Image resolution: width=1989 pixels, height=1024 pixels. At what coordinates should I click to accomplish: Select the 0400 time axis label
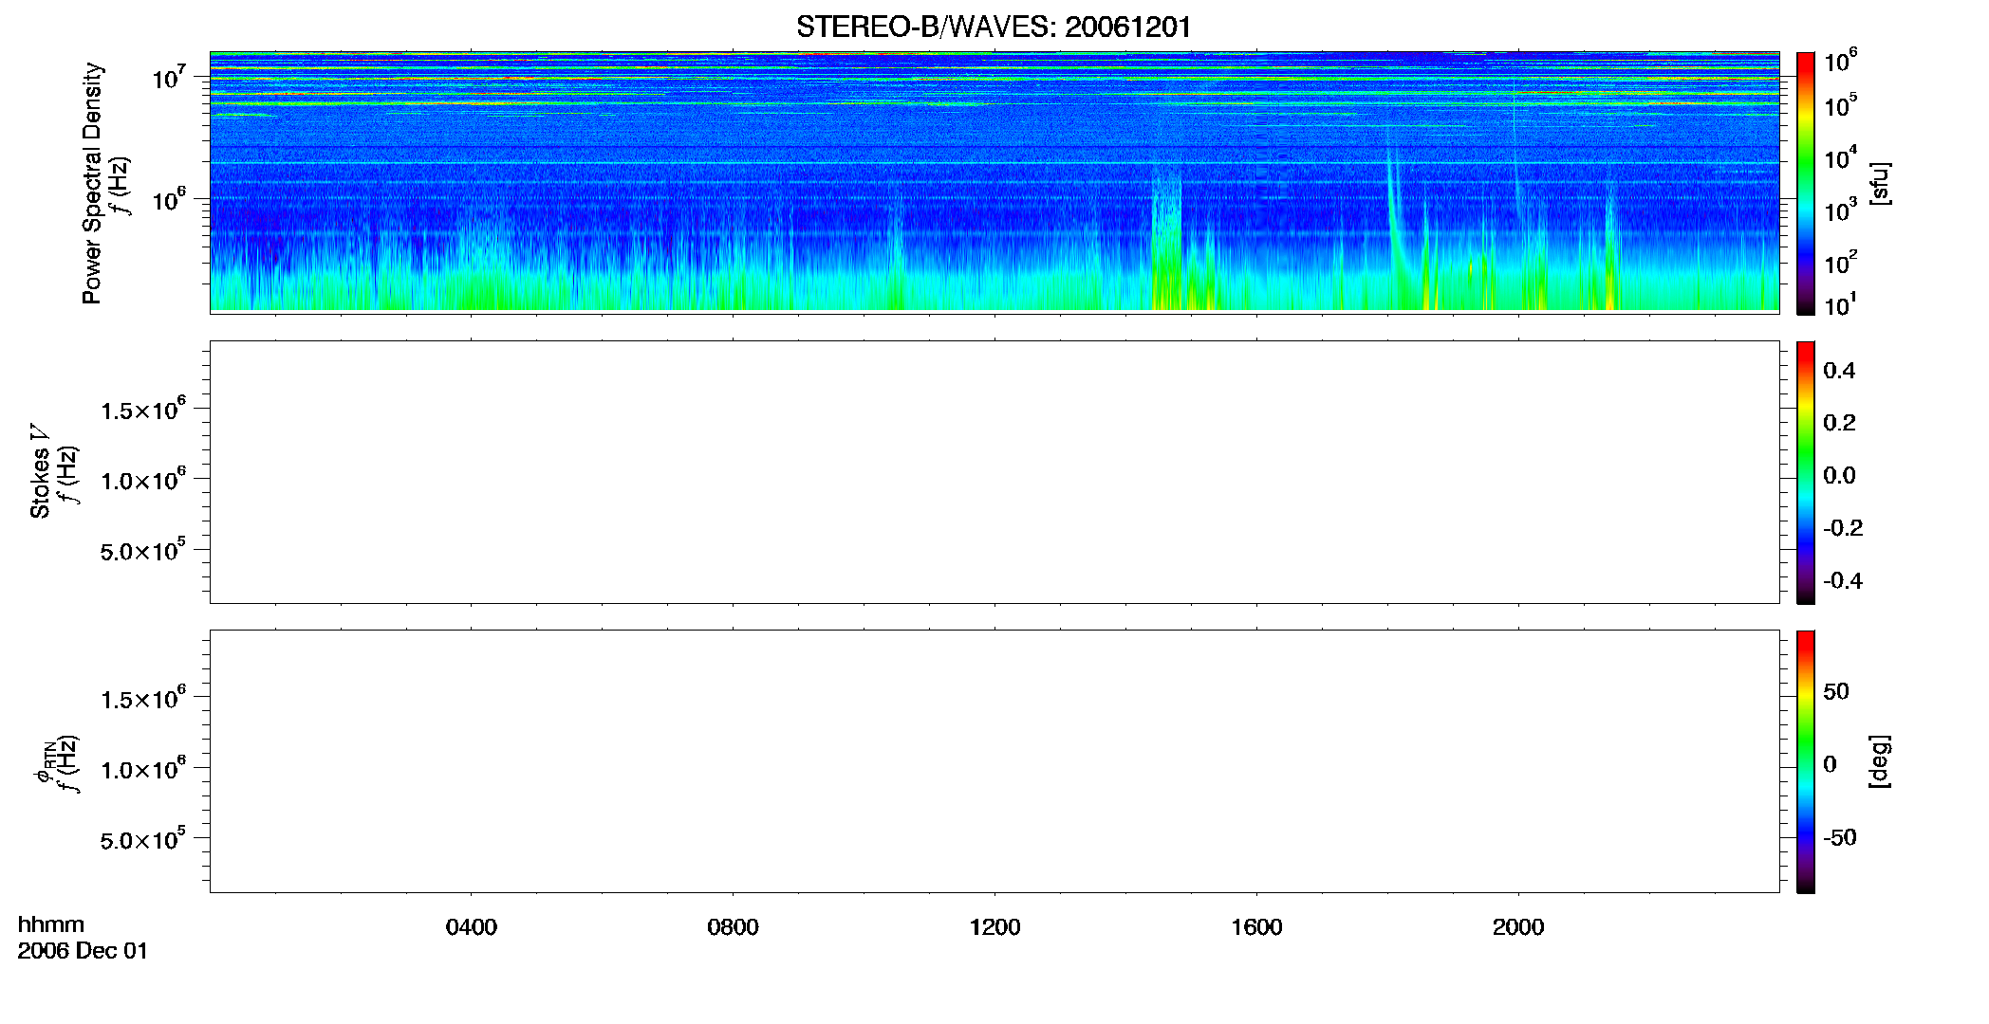click(x=472, y=927)
